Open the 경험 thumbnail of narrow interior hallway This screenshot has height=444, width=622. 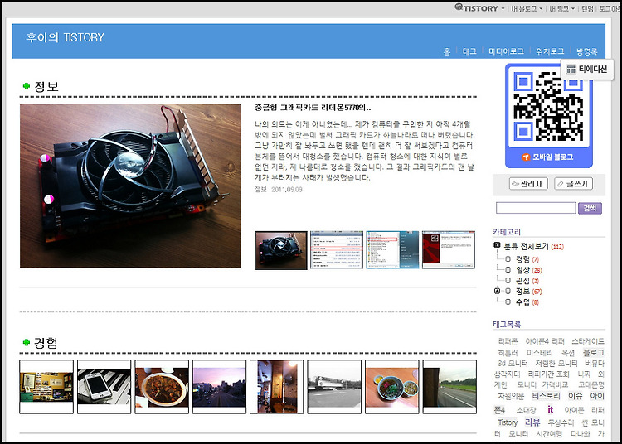point(277,387)
